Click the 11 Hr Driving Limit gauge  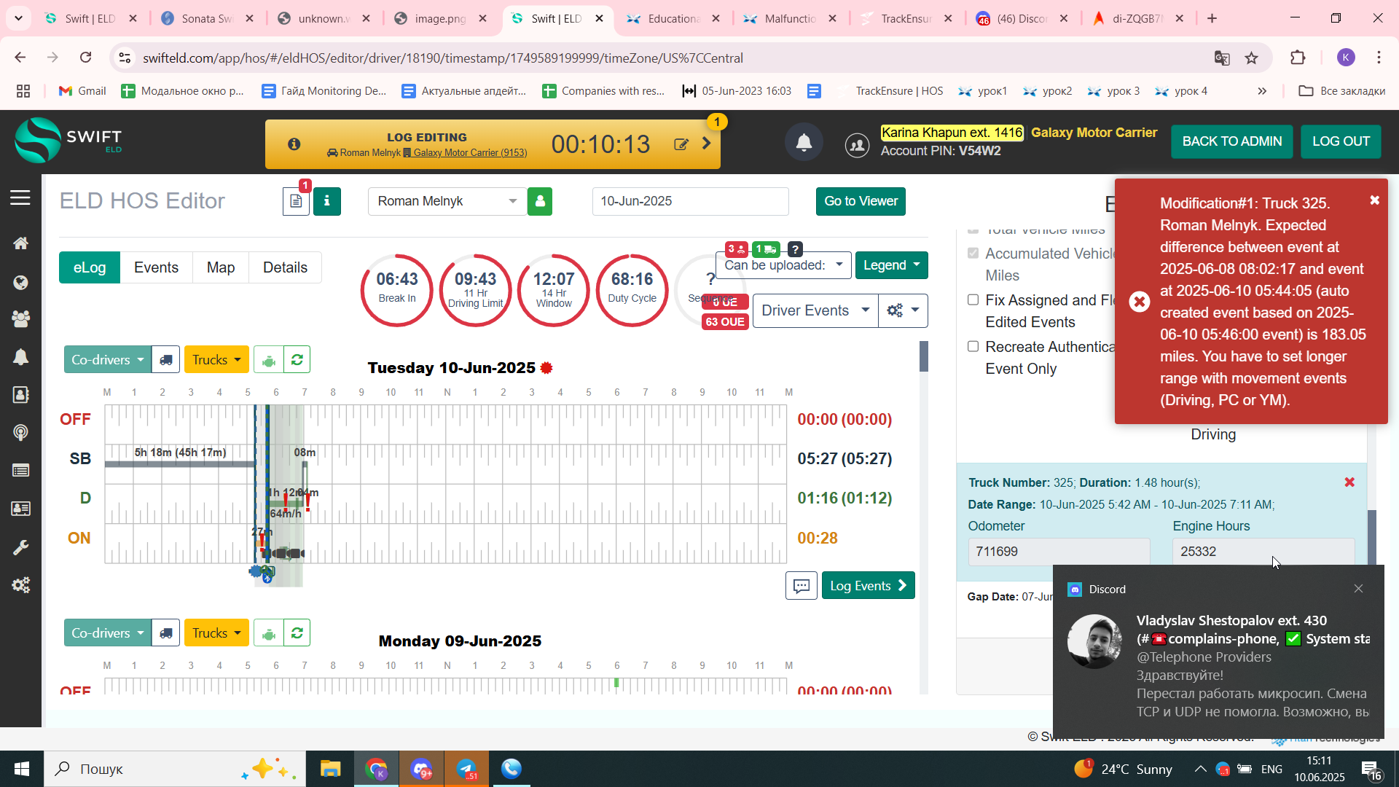[475, 290]
